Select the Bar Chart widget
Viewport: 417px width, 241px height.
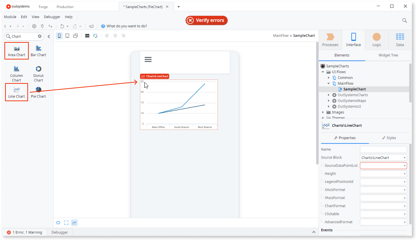click(x=38, y=50)
